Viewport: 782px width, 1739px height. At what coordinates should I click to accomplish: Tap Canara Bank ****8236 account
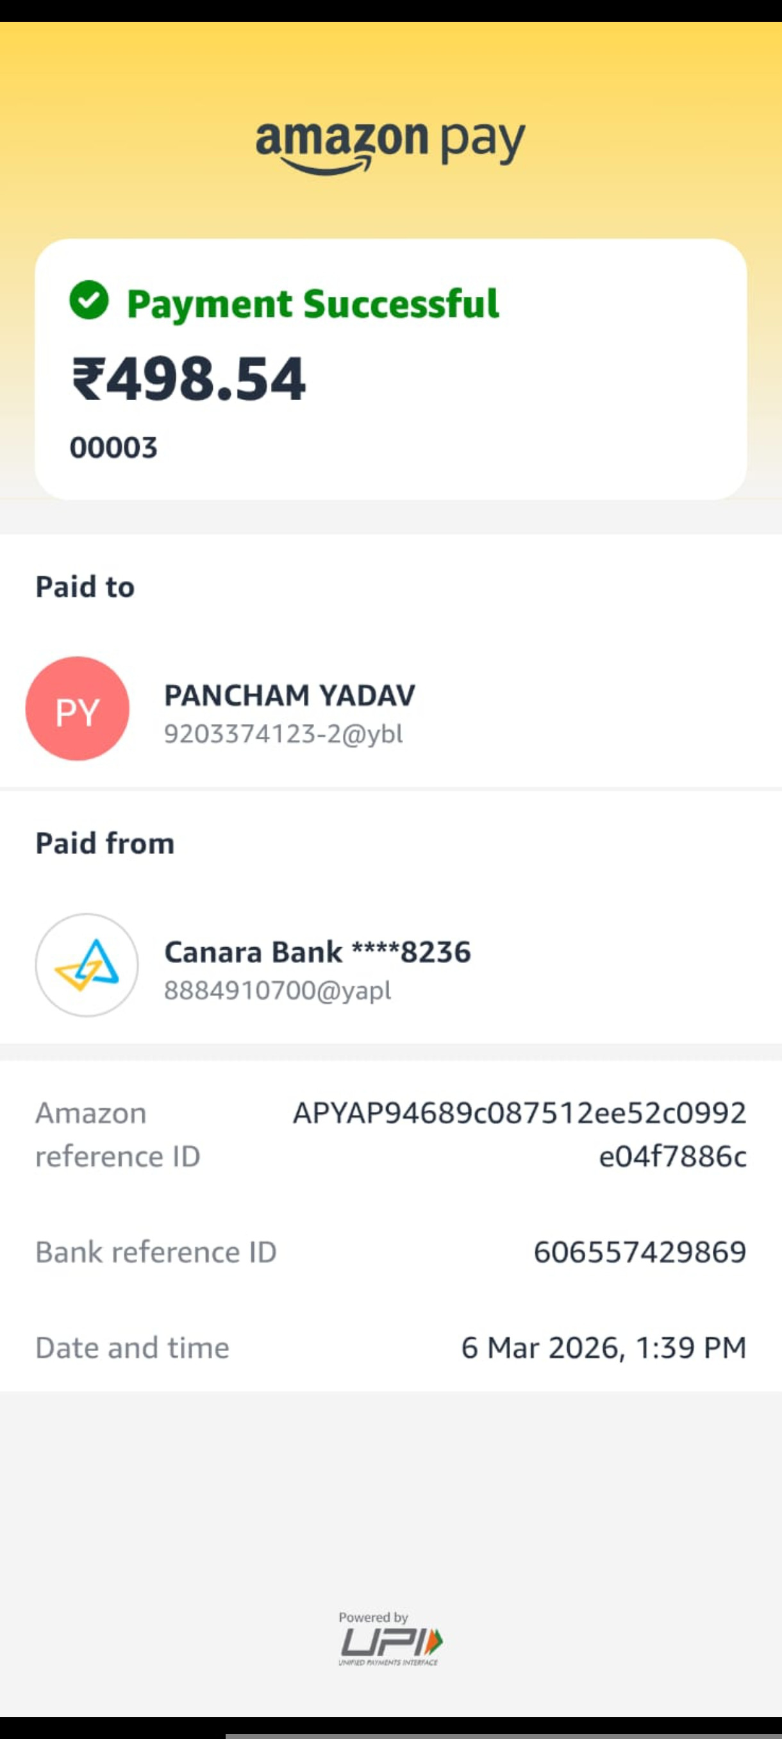tap(318, 952)
